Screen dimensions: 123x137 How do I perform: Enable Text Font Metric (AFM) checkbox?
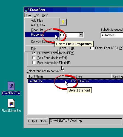pos(34,58)
